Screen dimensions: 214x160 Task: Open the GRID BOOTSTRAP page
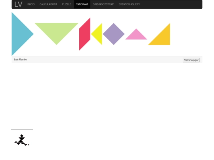[103, 4]
